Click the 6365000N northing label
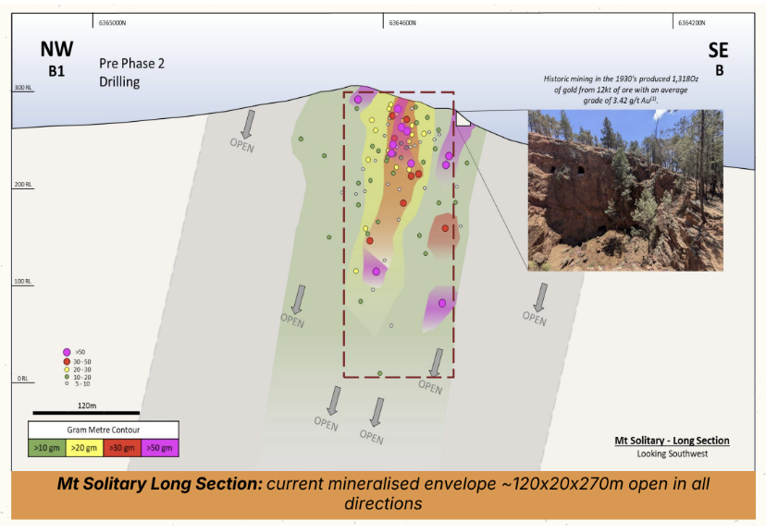This screenshot has width=766, height=532. [112, 23]
